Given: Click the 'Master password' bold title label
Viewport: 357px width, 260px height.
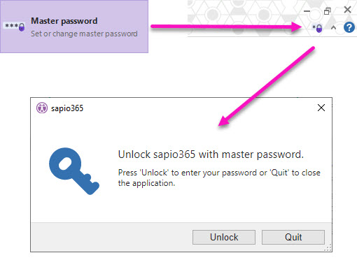Looking at the screenshot, I should click(x=64, y=21).
